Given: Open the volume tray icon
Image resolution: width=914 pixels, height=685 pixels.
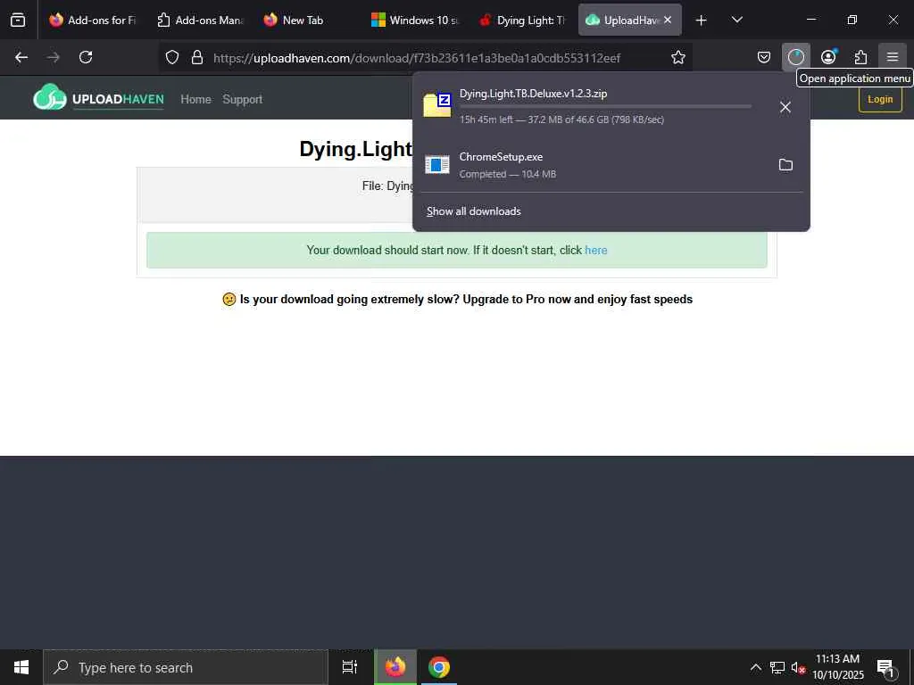Looking at the screenshot, I should pyautogui.click(x=797, y=668).
